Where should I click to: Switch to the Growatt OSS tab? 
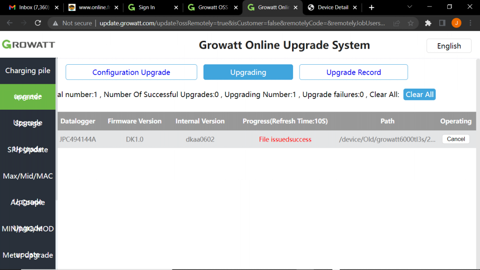209,7
